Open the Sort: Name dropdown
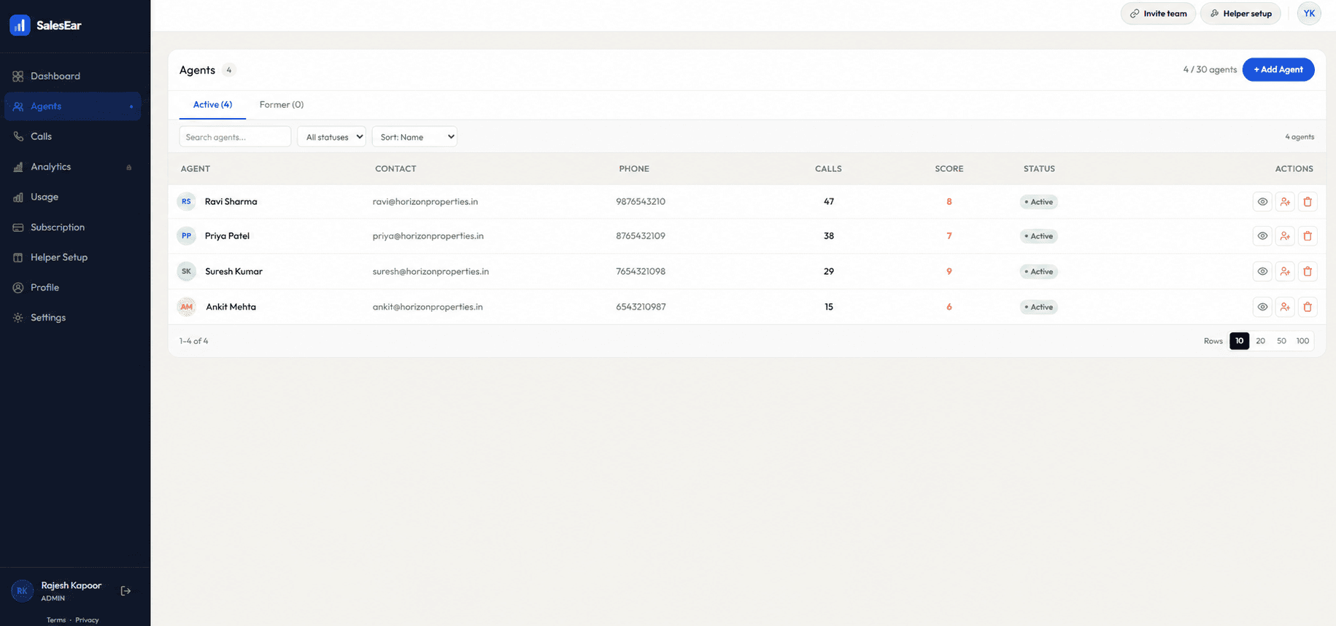1336x626 pixels. click(414, 137)
